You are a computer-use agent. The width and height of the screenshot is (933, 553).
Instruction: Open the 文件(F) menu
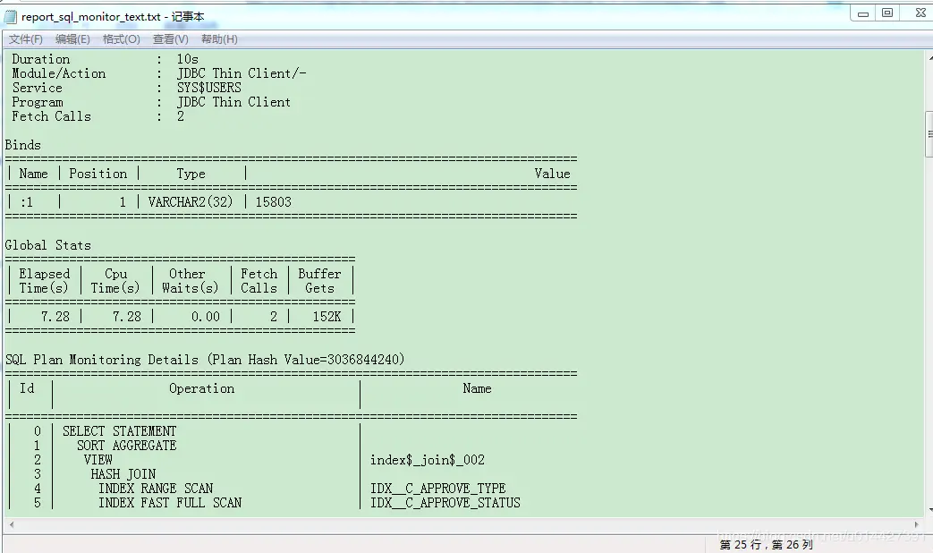[26, 39]
